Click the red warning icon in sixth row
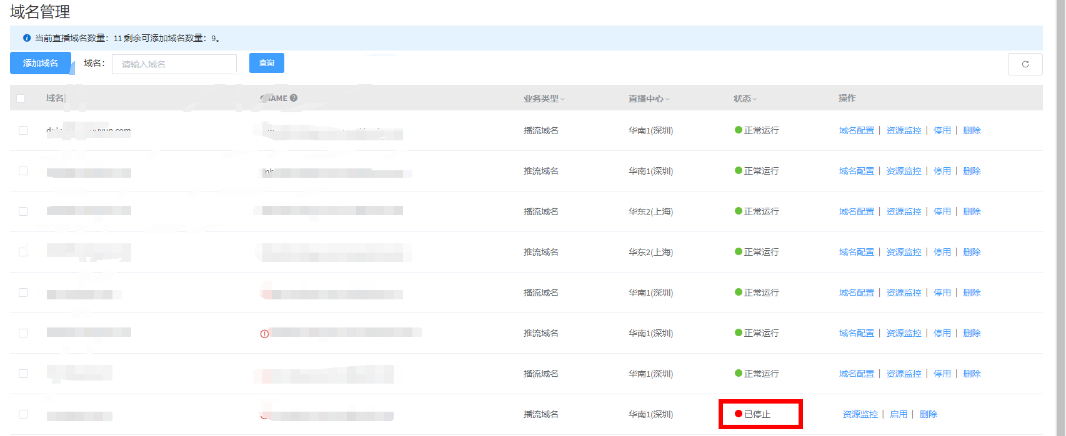The height and width of the screenshot is (436, 1066). click(264, 334)
